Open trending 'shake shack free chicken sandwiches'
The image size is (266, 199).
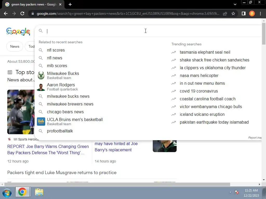pos(214,60)
